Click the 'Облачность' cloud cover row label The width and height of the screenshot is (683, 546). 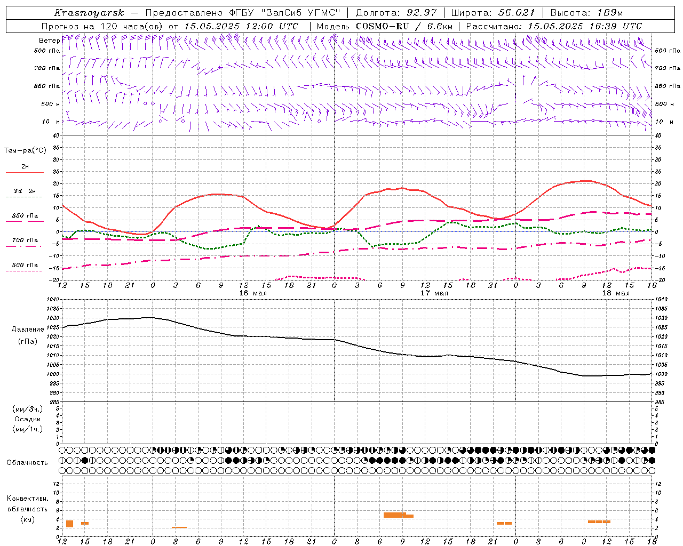pyautogui.click(x=27, y=462)
